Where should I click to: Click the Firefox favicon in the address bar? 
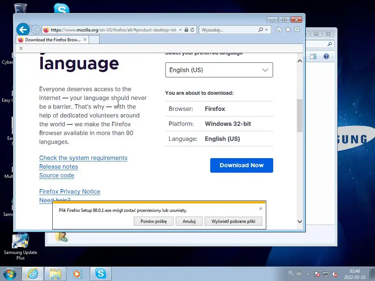click(x=46, y=30)
